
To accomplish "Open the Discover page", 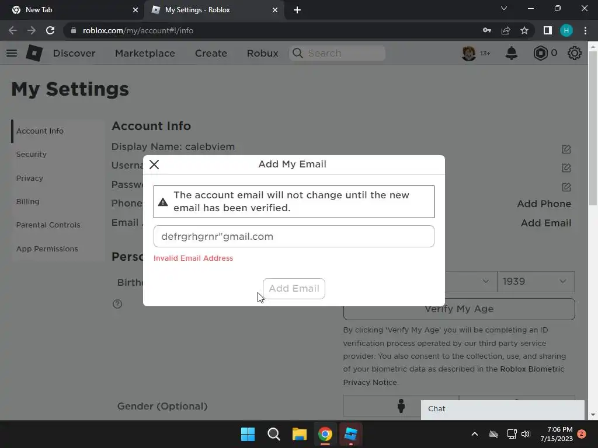I will click(74, 53).
